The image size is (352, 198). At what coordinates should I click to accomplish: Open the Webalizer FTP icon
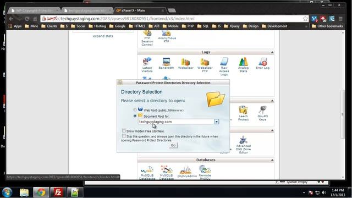pos(205,65)
